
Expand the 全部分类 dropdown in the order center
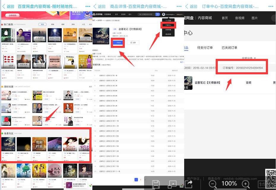[x=249, y=58]
